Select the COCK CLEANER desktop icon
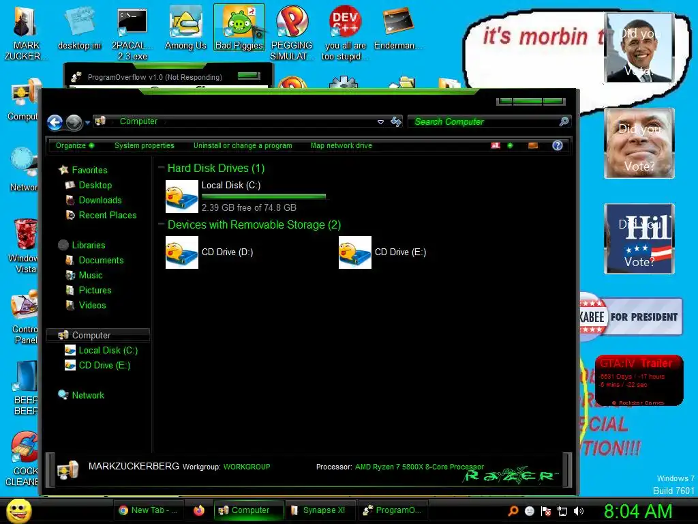The height and width of the screenshot is (524, 698). tap(21, 459)
